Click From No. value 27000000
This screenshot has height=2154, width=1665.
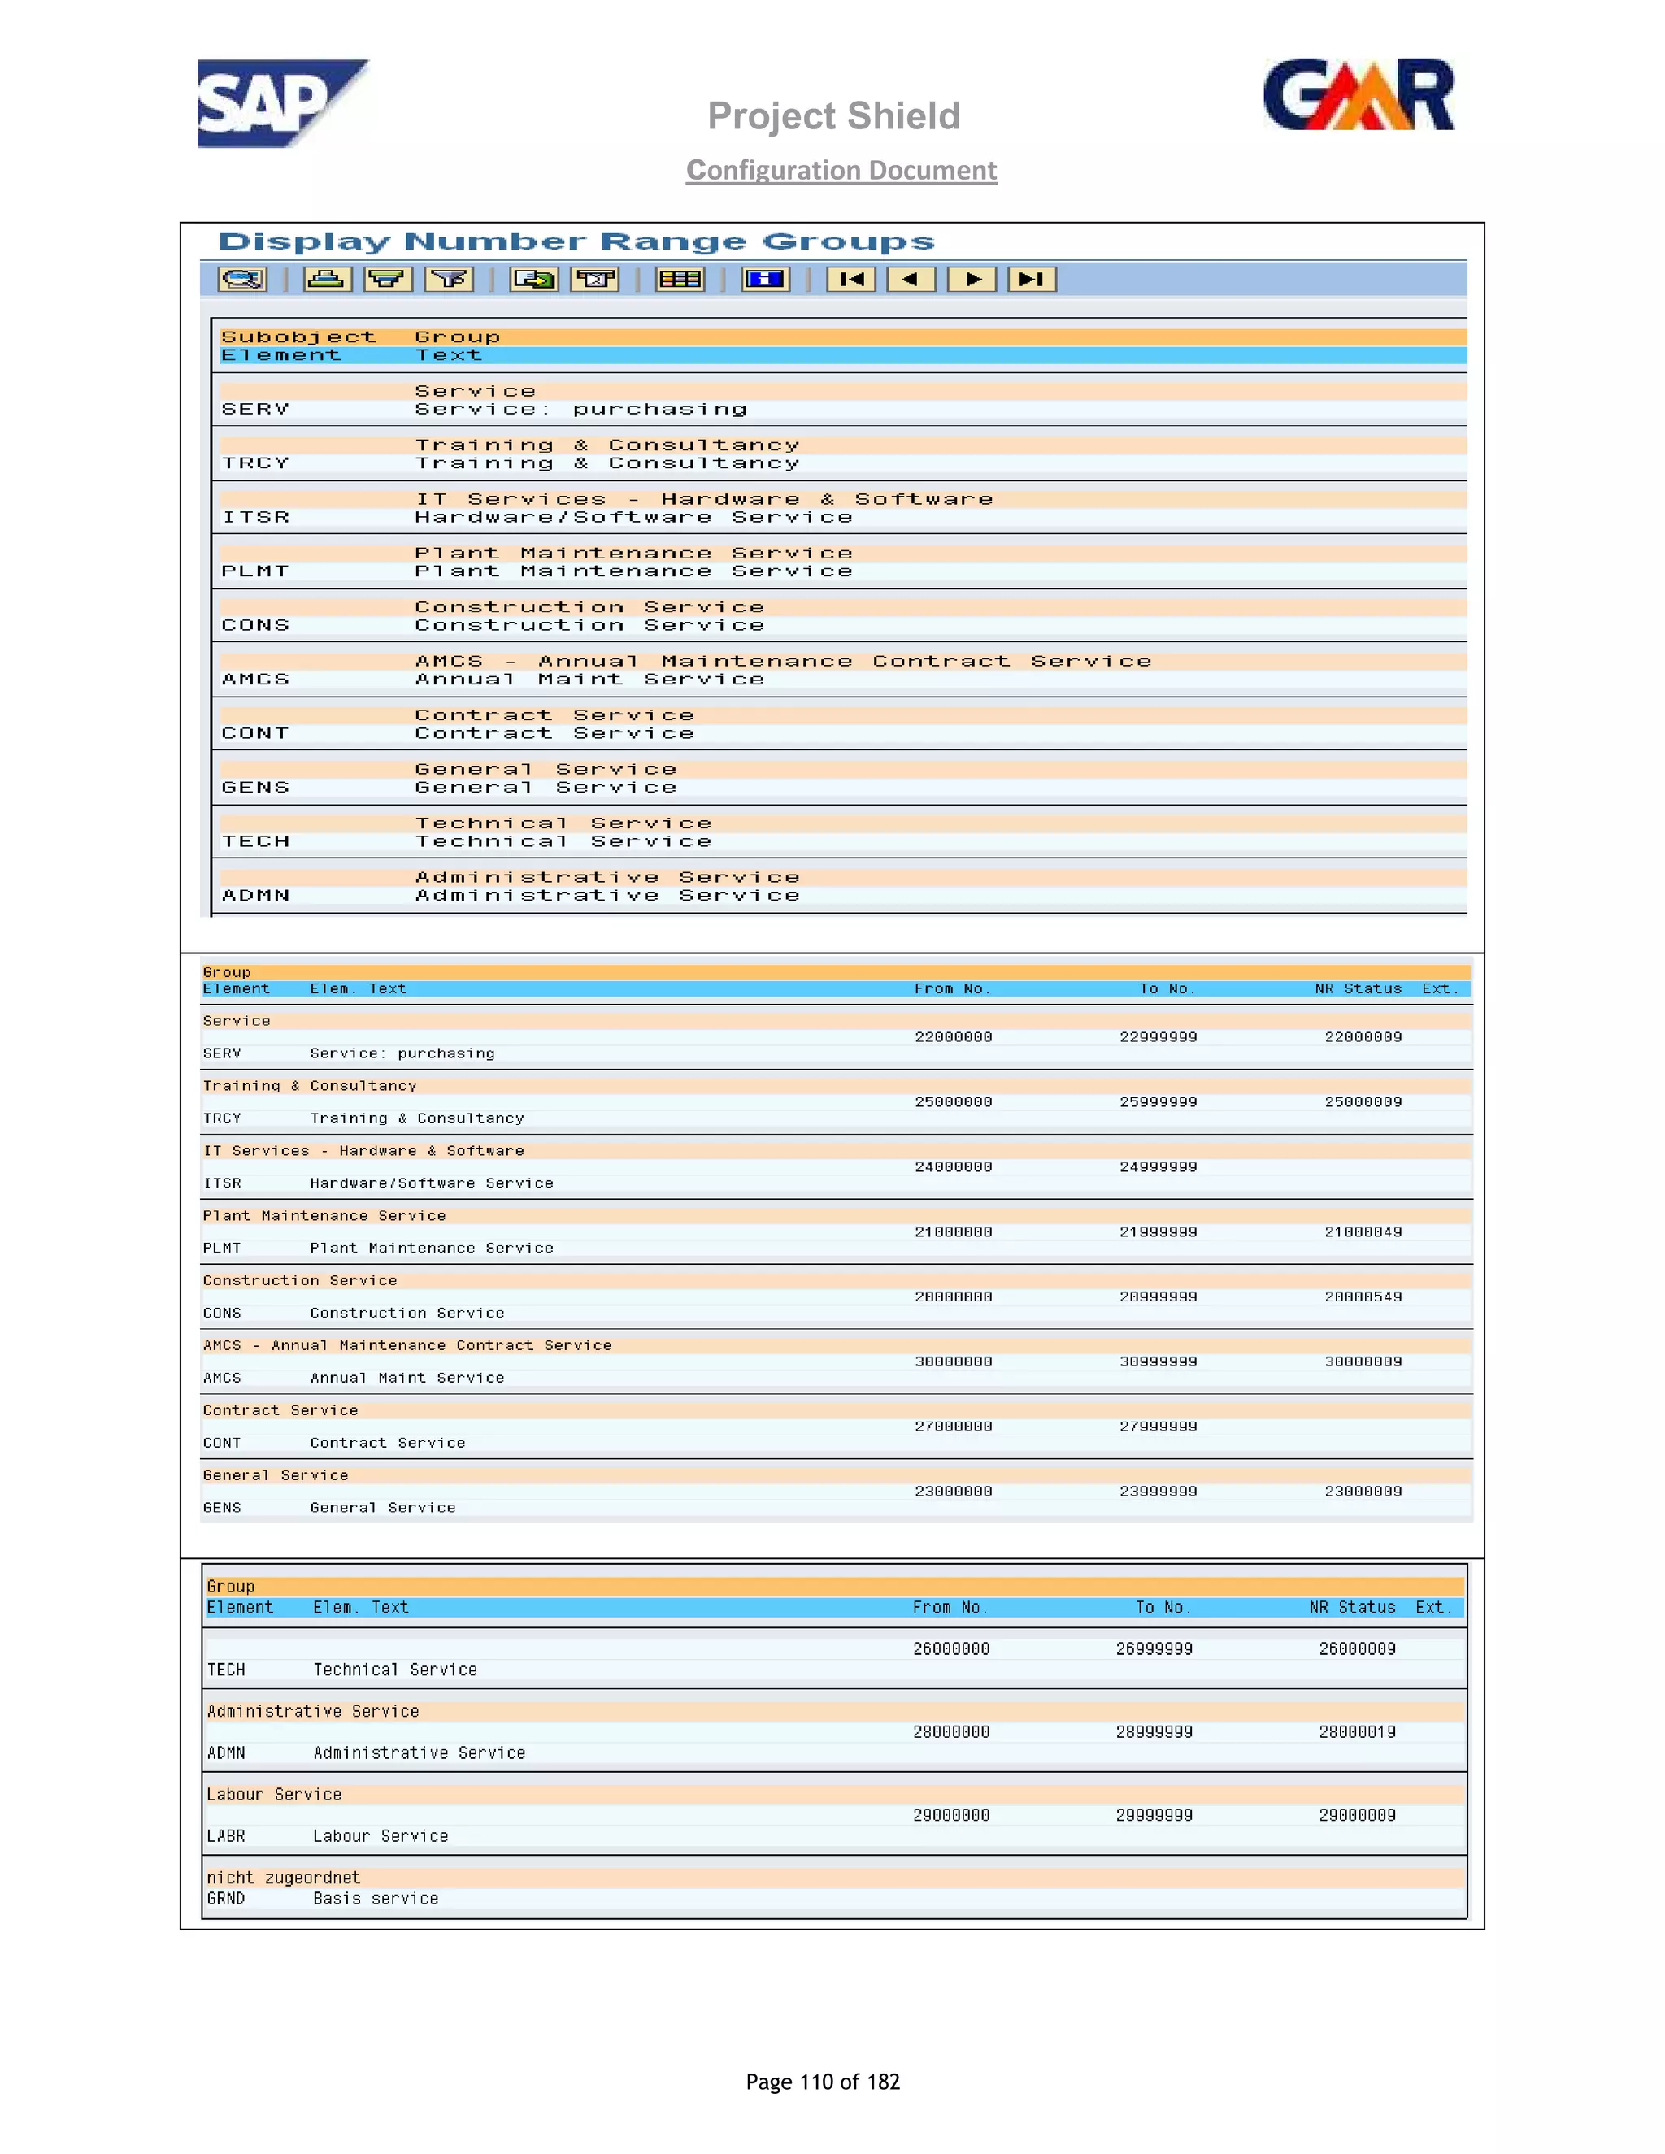pyautogui.click(x=953, y=1427)
